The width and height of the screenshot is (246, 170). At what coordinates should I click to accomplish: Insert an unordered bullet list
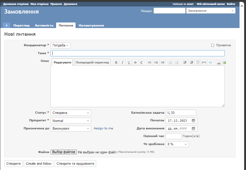tap(170, 62)
